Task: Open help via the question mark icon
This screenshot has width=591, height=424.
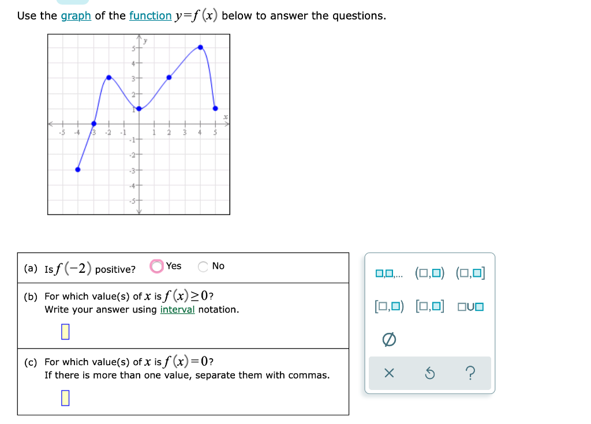Action: 471,373
